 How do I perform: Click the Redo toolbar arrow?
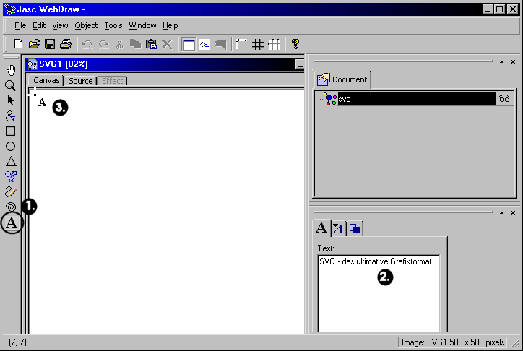(103, 44)
